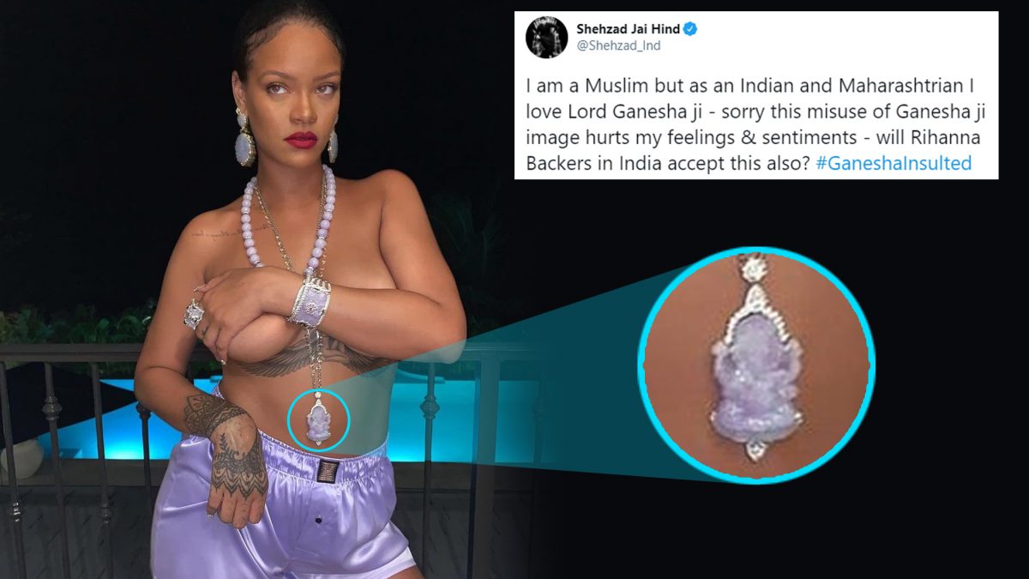1029x579 pixels.
Task: Click the large zoomed pendant circle
Action: click(756, 363)
